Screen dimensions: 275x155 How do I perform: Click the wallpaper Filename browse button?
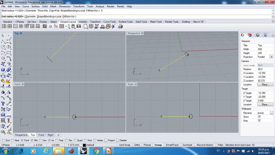tap(271, 113)
